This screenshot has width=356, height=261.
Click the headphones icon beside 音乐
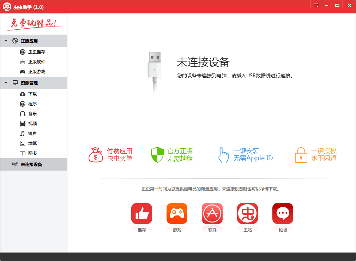[23, 114]
